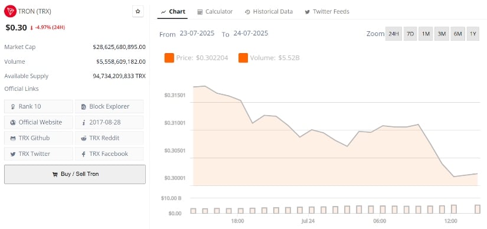Click the TRON red logo icon

10,11
